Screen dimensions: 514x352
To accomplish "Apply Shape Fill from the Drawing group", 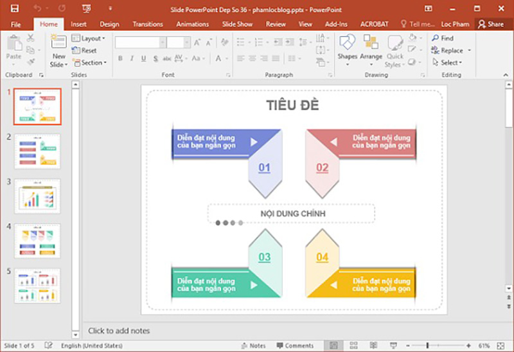I will tap(412, 37).
